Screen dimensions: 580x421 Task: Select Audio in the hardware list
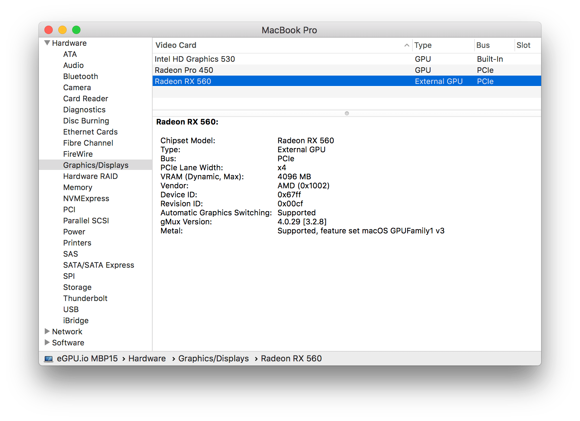pyautogui.click(x=74, y=65)
